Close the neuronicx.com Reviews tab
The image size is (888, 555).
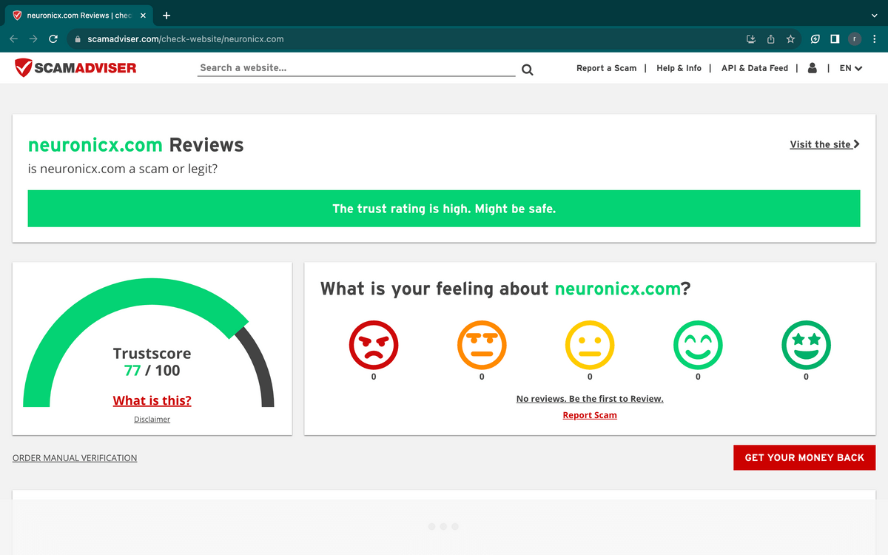point(144,16)
